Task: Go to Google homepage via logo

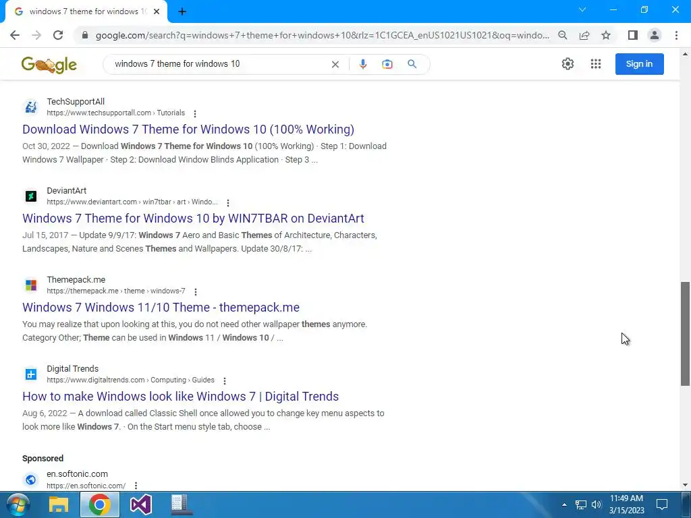Action: click(x=49, y=65)
